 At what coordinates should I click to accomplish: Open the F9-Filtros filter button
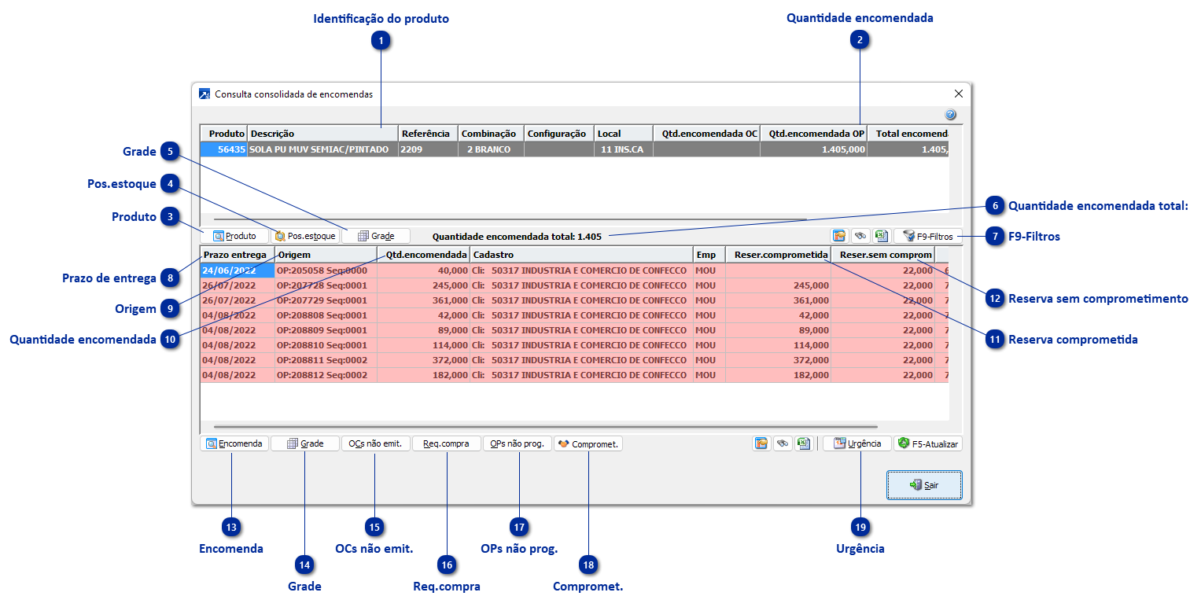point(928,235)
